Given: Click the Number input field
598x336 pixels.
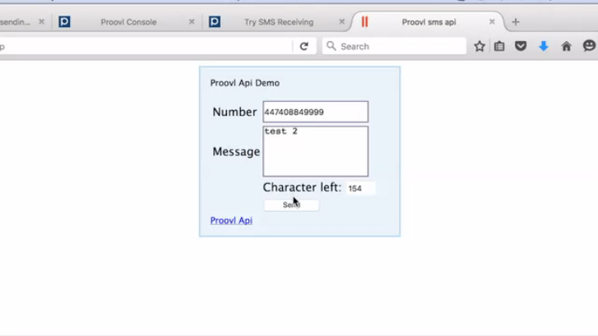Looking at the screenshot, I should click(315, 112).
